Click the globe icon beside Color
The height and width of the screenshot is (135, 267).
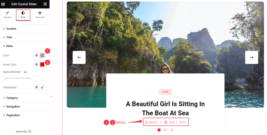(37, 55)
